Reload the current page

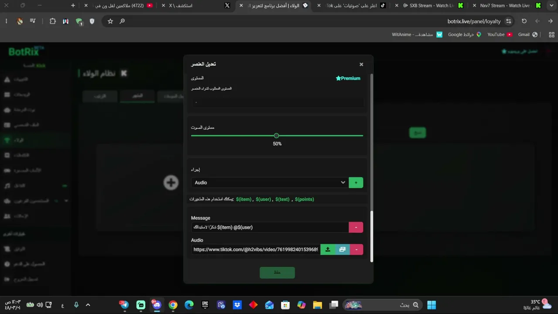point(524,21)
